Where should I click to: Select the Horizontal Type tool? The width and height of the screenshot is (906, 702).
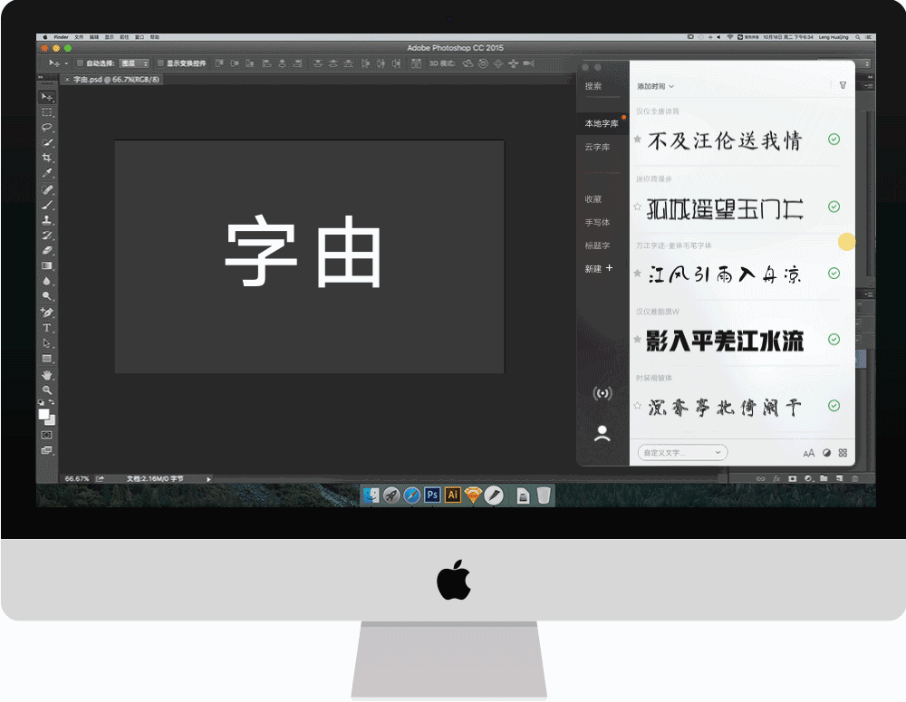(x=47, y=328)
